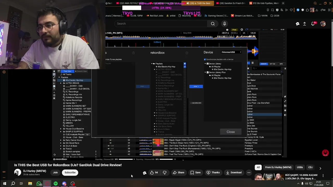Open the YouTube account avatar menu
This screenshot has width=333, height=187.
click(x=323, y=24)
